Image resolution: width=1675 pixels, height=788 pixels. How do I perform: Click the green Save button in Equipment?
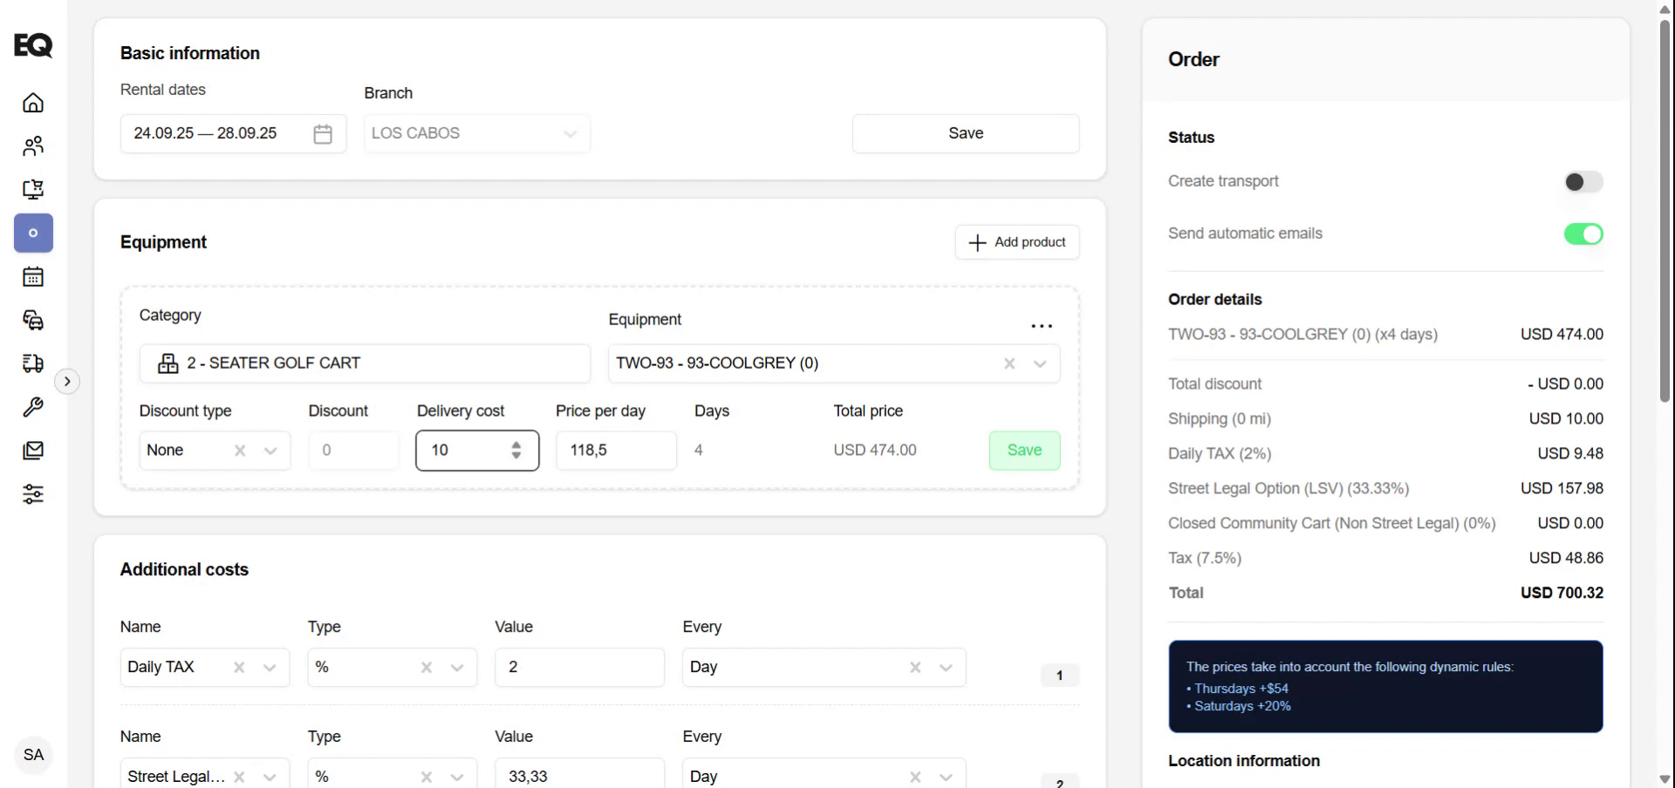point(1024,451)
